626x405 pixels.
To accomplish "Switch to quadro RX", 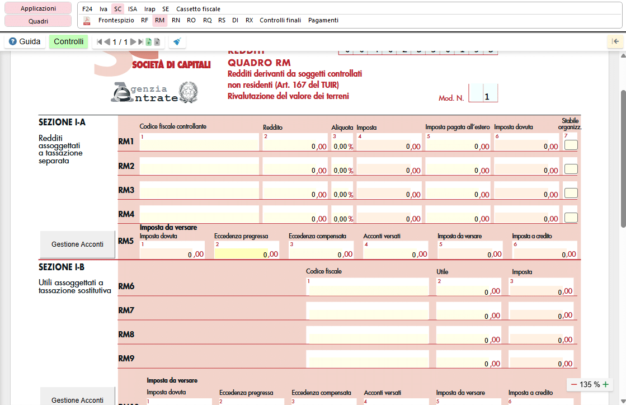I will [x=249, y=20].
